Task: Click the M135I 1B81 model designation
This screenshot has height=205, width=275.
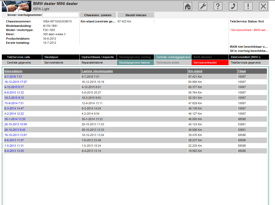Action: click(x=50, y=26)
